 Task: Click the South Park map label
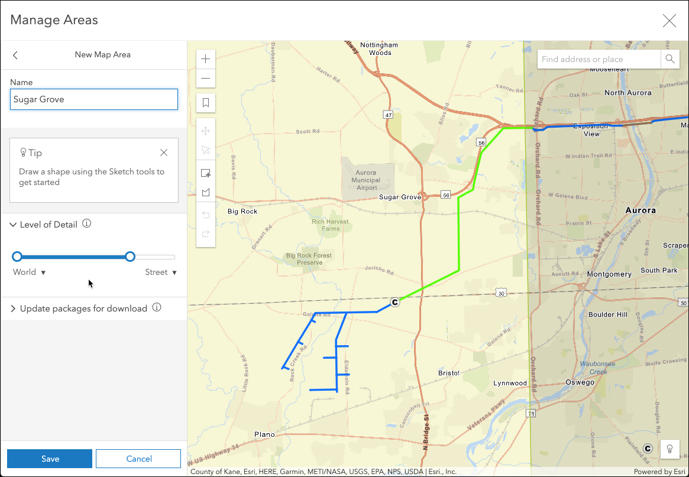tap(659, 270)
